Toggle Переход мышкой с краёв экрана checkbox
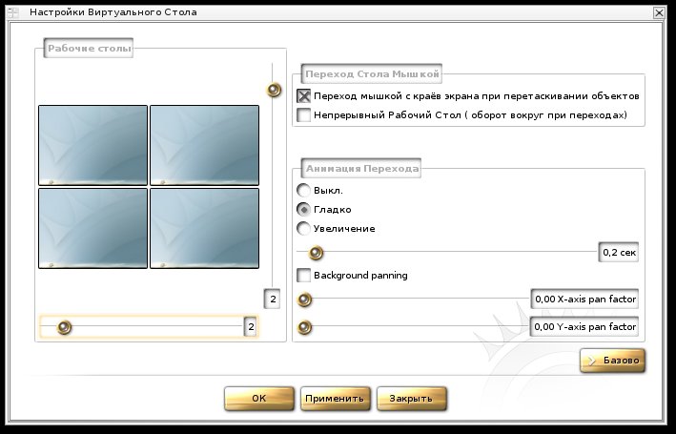Image resolution: width=676 pixels, height=434 pixels. [x=303, y=95]
